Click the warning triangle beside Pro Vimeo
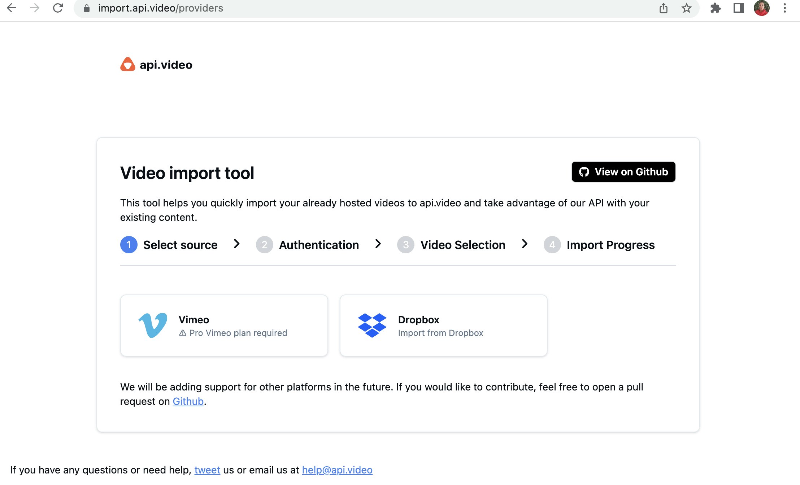 183,333
